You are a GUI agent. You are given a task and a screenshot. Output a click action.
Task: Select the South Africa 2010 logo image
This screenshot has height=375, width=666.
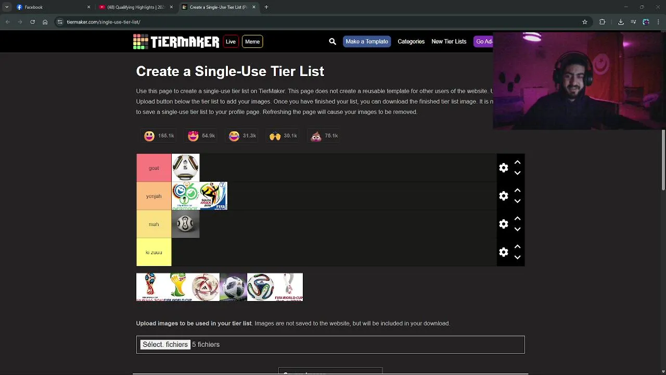pyautogui.click(x=213, y=196)
